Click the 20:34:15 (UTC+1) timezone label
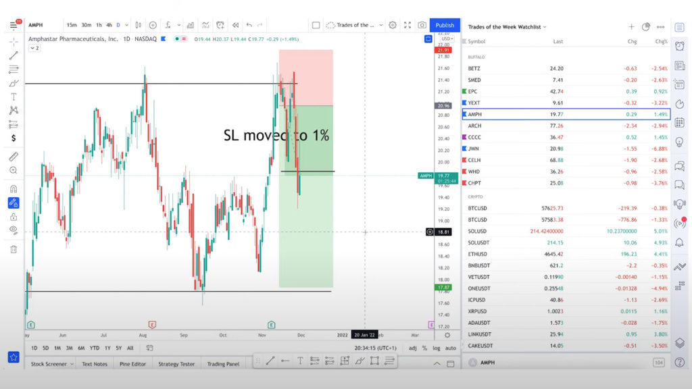Image resolution: width=692 pixels, height=389 pixels. [375, 348]
